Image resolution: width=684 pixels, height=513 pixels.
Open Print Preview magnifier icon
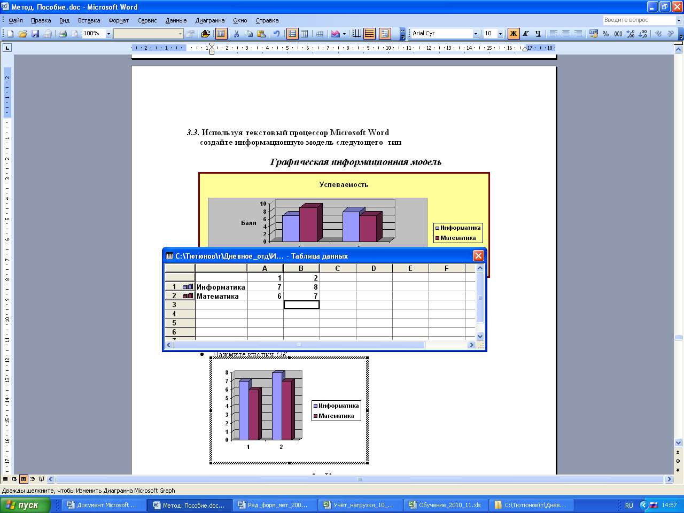point(75,34)
